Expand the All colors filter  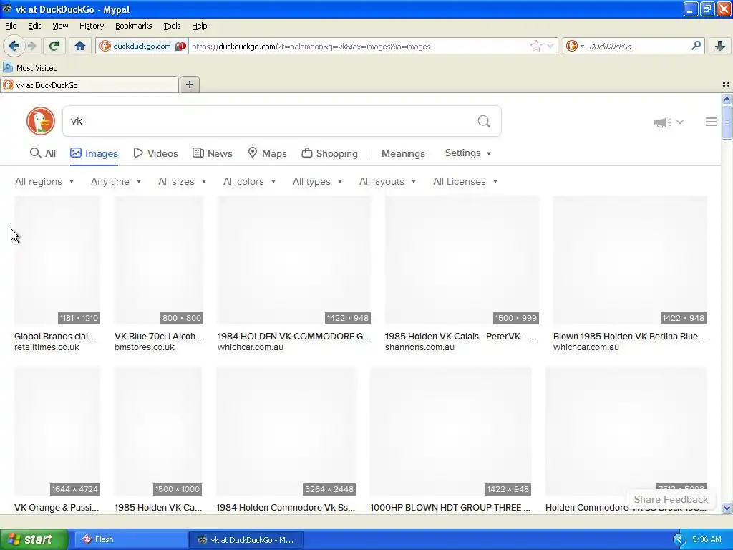[249, 181]
